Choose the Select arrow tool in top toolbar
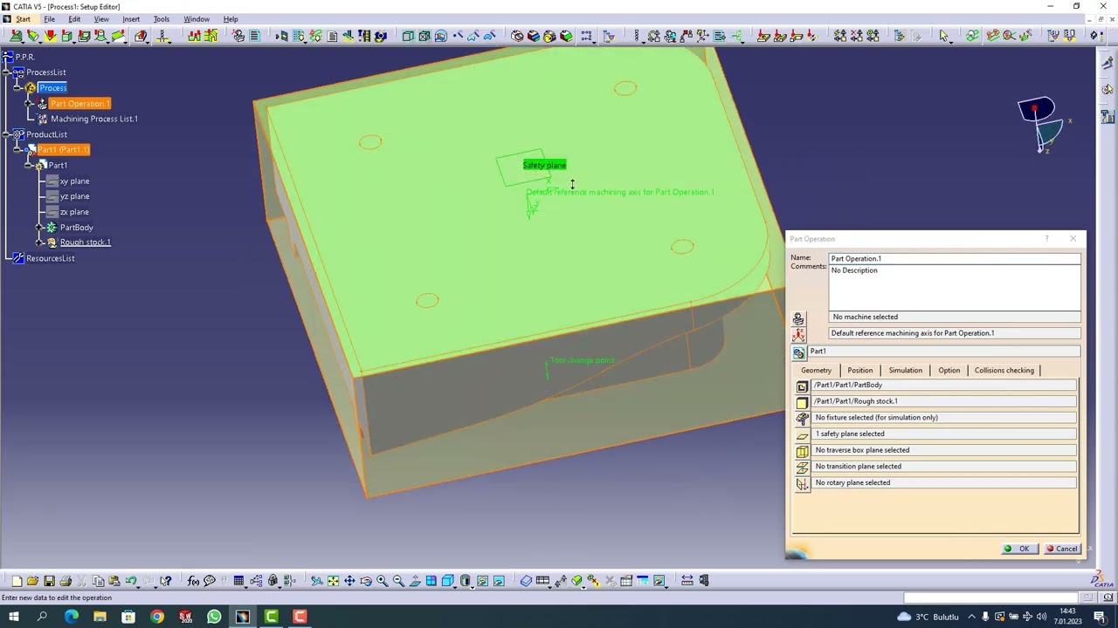 point(943,36)
